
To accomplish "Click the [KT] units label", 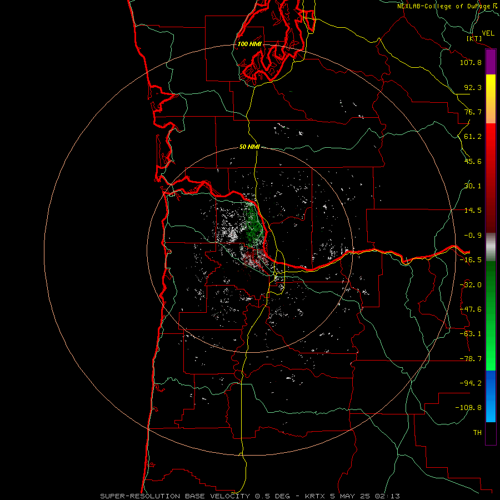I will [474, 38].
